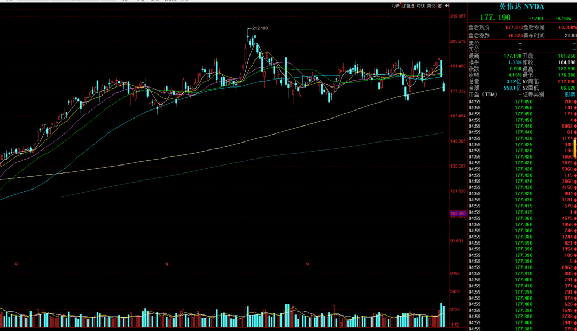The height and width of the screenshot is (331, 577).
Task: Open the 复权 adjustment options
Action: pos(431,6)
